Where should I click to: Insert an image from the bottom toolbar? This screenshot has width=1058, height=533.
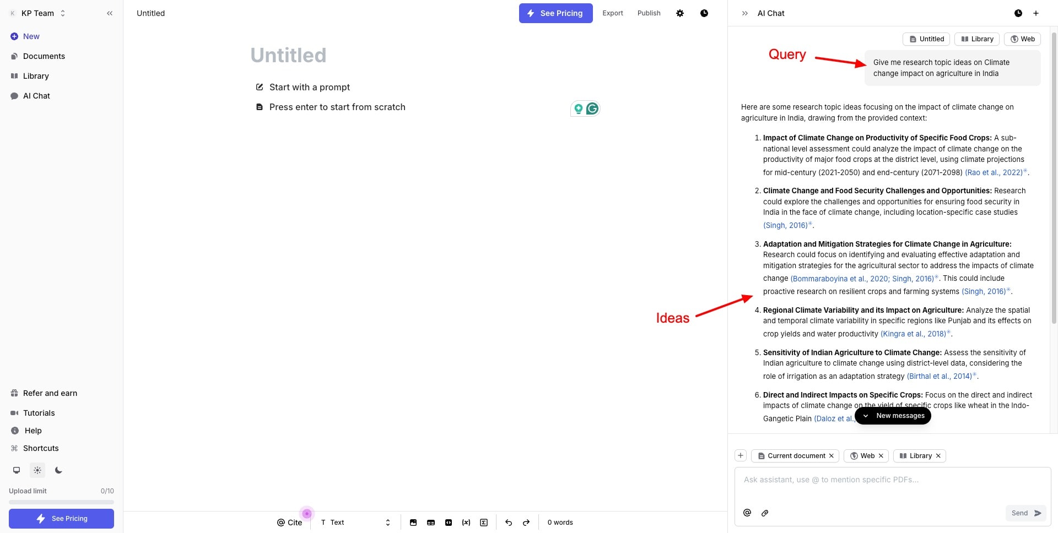click(x=413, y=523)
